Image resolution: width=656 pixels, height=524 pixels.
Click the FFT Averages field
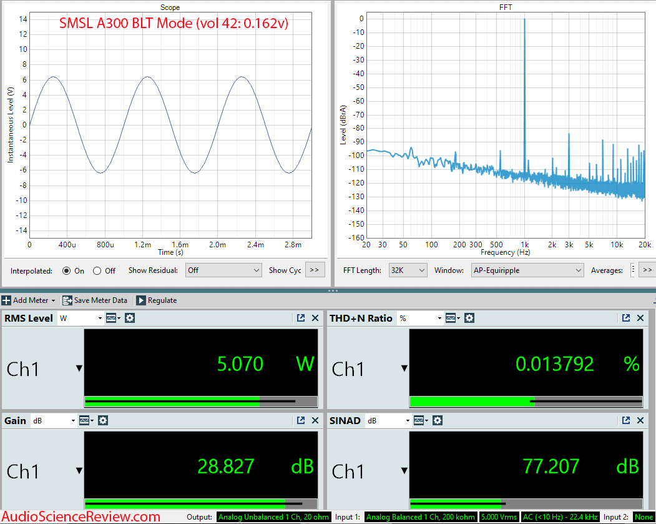click(633, 270)
